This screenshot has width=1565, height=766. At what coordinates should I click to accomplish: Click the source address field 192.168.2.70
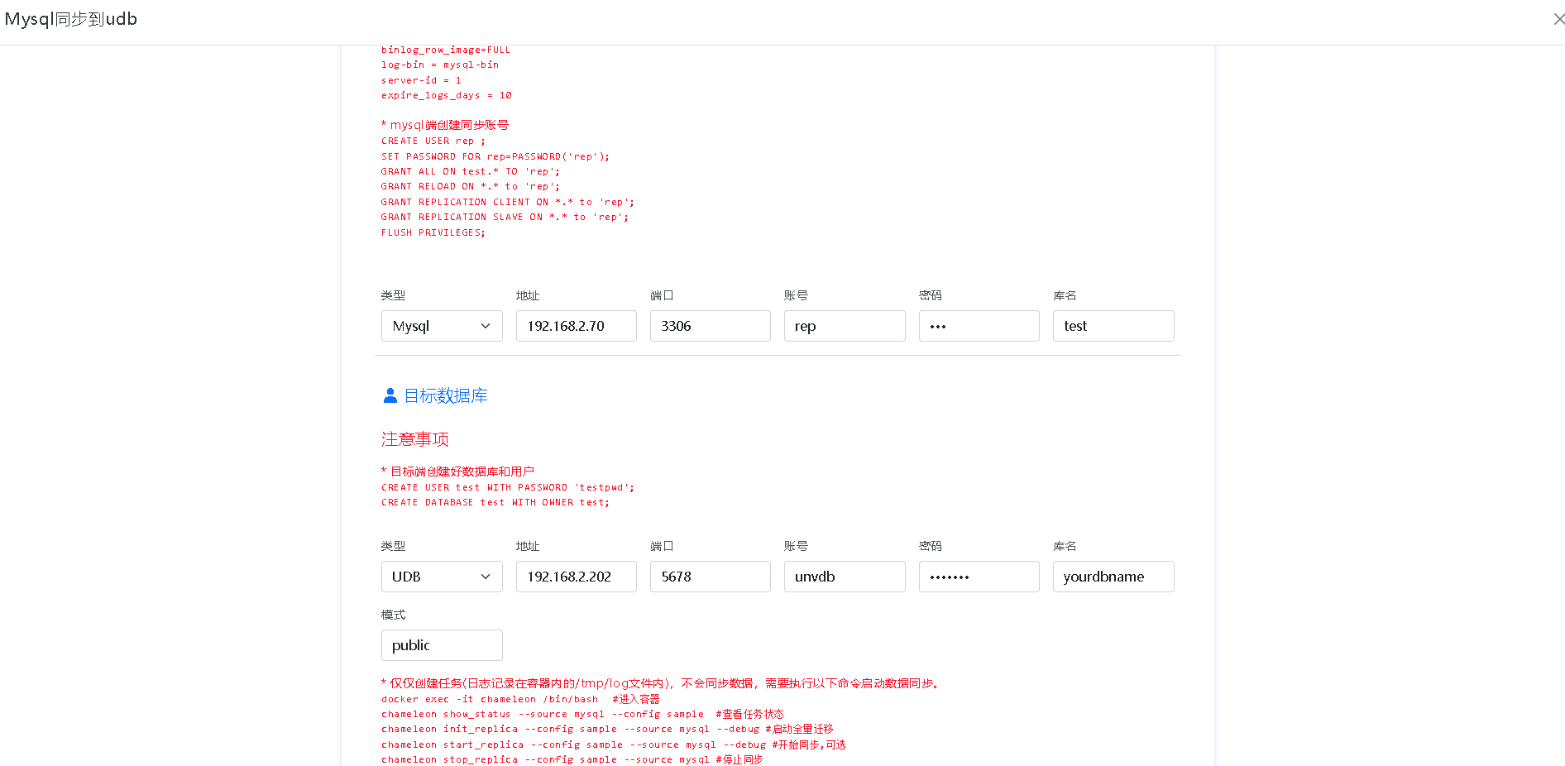tap(576, 326)
